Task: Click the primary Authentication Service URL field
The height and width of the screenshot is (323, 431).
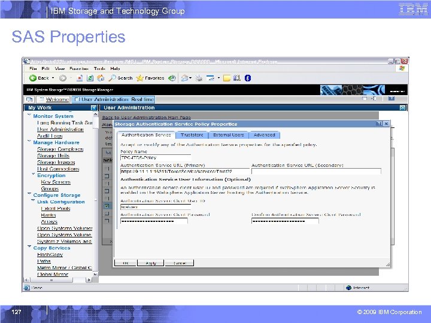Action: (185, 172)
